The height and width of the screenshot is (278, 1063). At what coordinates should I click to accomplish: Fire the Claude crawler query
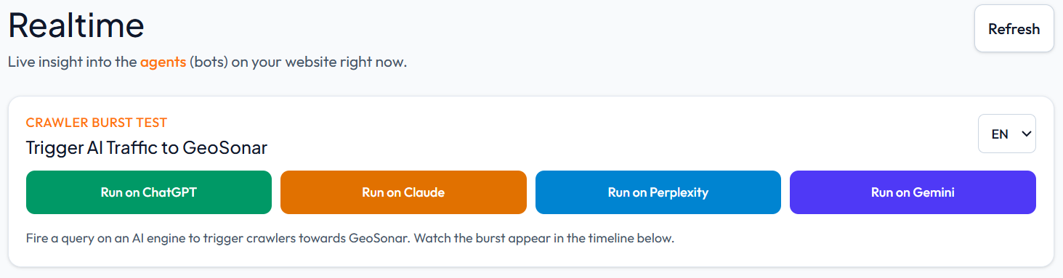403,192
